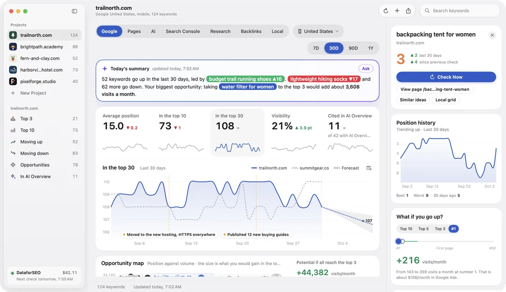The height and width of the screenshot is (292, 506).
Task: Click Published 12 new buying guides marker
Action: pyautogui.click(x=256, y=235)
